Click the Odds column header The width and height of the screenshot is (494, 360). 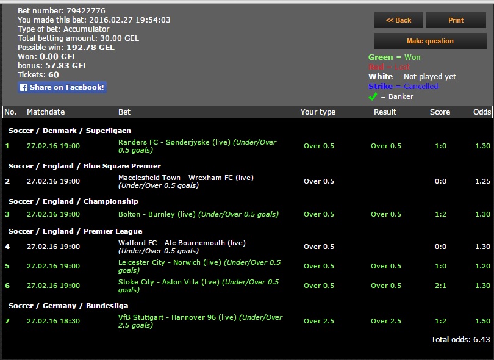pyautogui.click(x=482, y=112)
